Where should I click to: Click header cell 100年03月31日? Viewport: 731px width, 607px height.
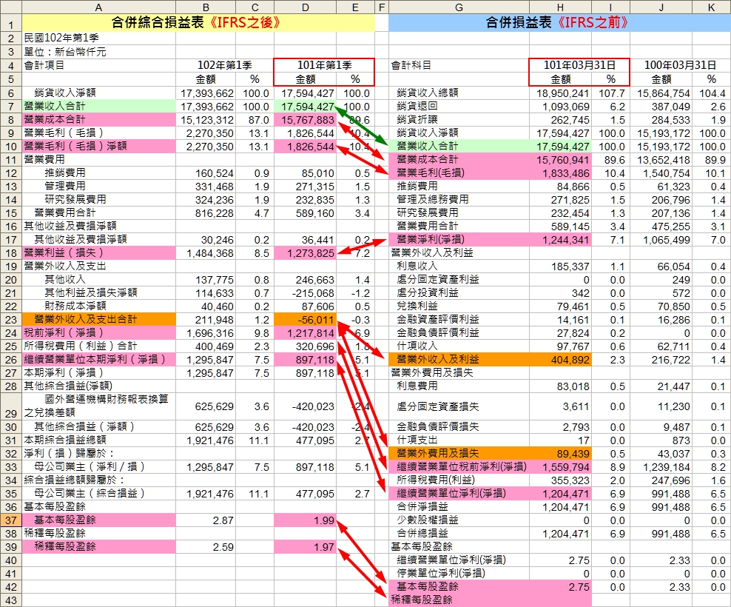coord(680,65)
